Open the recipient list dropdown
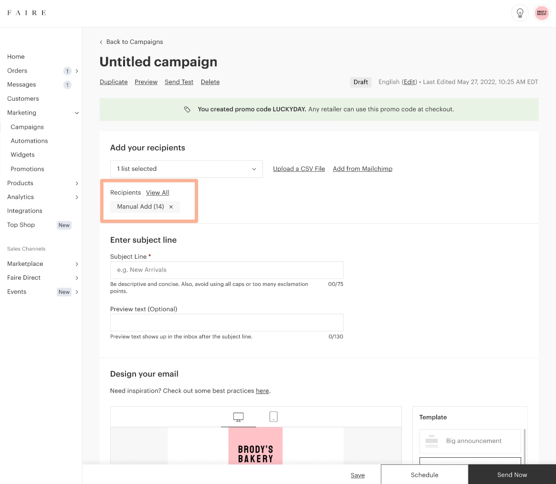Viewport: 556px width, 484px height. click(186, 169)
